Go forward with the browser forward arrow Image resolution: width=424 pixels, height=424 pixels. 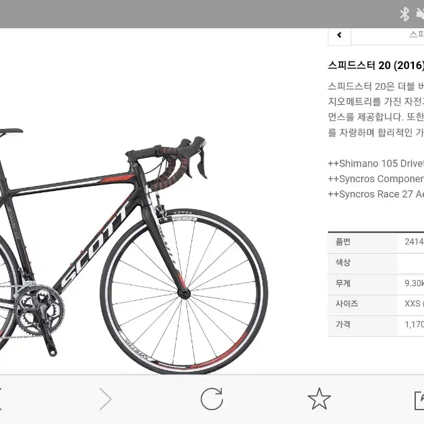point(106,399)
